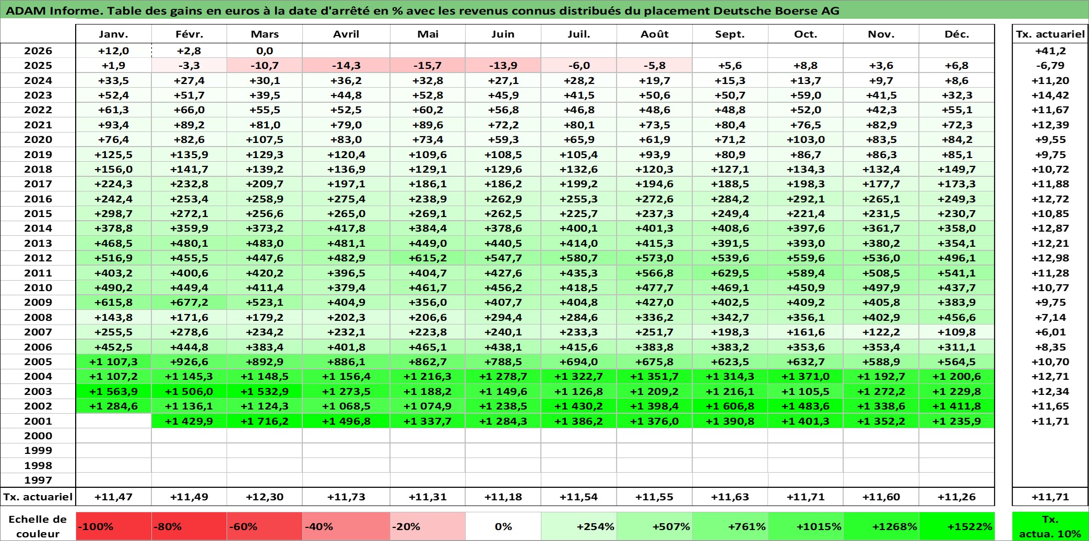Click the +1015% green scale swatch
This screenshot has height=541, width=1089.
coord(806,526)
